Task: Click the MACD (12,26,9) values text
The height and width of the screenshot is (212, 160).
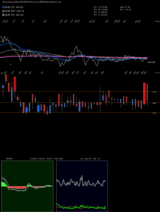Action: (x=44, y=159)
